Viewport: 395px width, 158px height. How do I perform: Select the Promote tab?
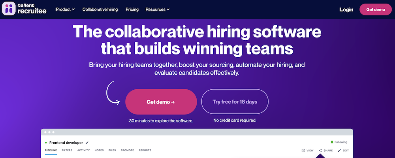[x=127, y=150]
